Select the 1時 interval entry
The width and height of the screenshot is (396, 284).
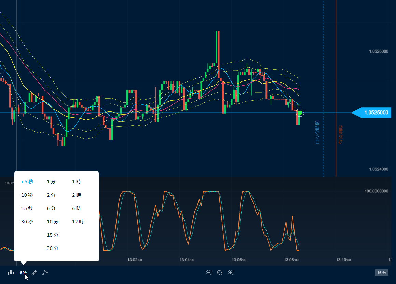77,182
